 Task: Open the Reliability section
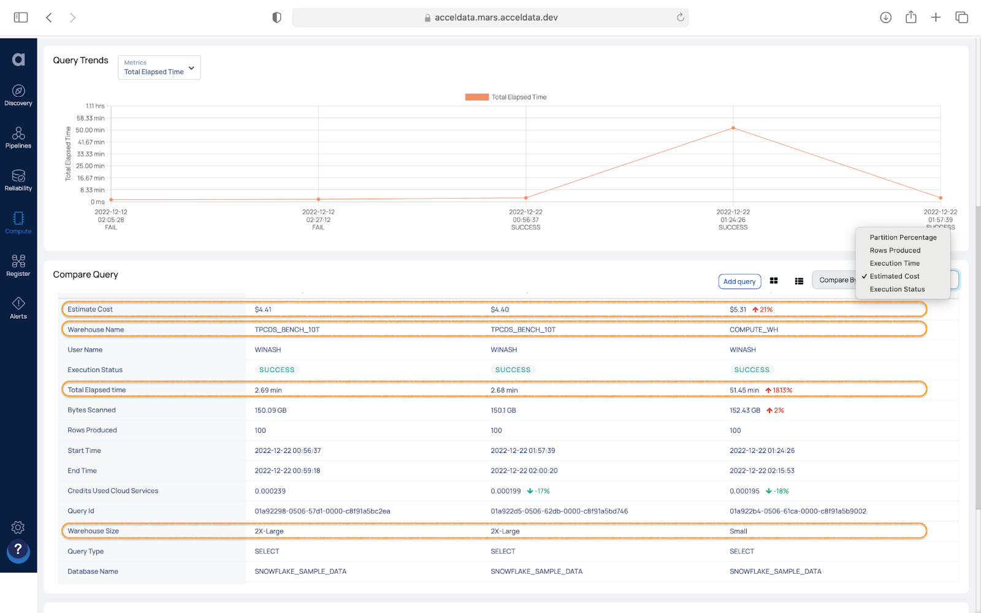pos(18,180)
